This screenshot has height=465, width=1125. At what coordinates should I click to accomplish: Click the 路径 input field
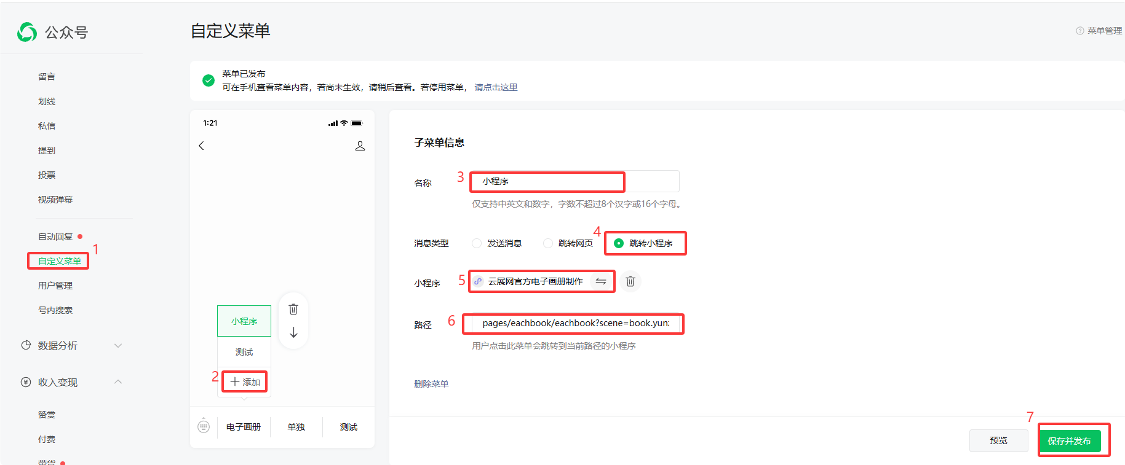click(x=575, y=323)
